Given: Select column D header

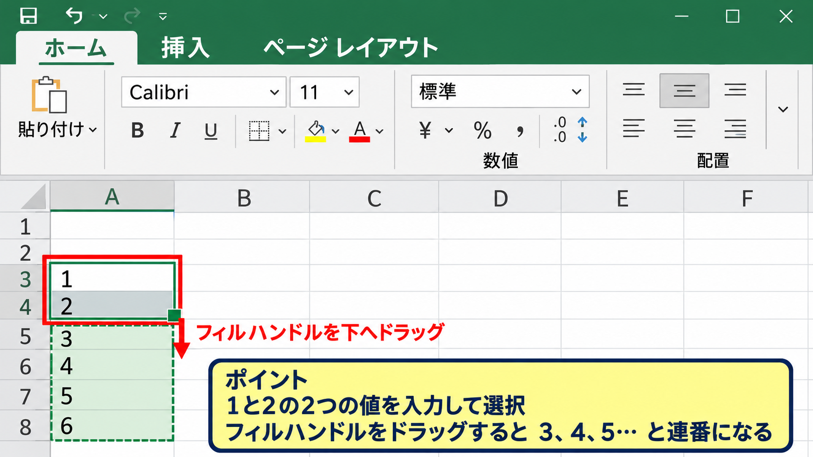Looking at the screenshot, I should 500,198.
